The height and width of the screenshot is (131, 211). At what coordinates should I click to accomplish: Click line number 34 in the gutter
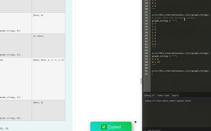coord(146,21)
